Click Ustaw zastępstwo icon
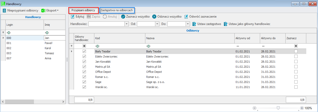 (x=194, y=24)
